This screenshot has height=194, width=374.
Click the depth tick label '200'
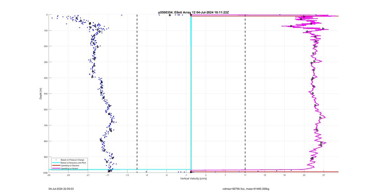point(46,46)
